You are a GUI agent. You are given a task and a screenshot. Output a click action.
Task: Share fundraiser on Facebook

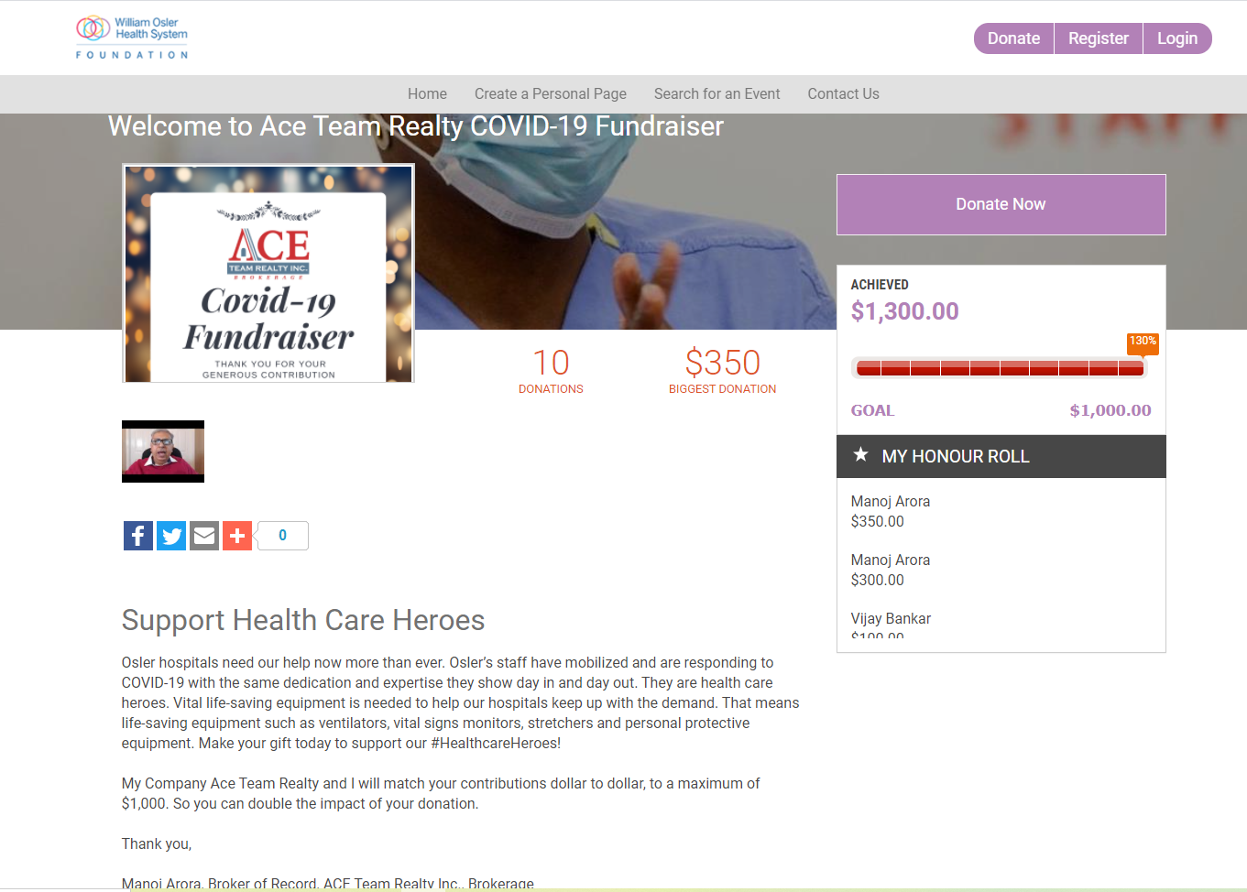pos(138,536)
